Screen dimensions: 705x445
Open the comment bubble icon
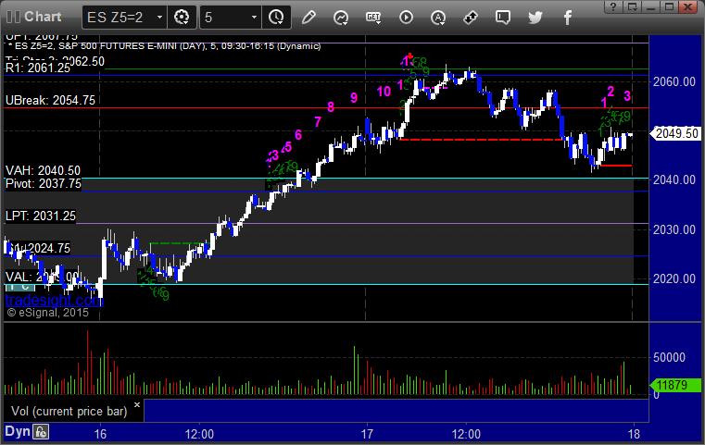tap(503, 18)
